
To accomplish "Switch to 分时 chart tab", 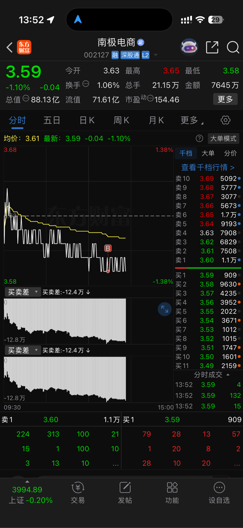I will (x=17, y=120).
